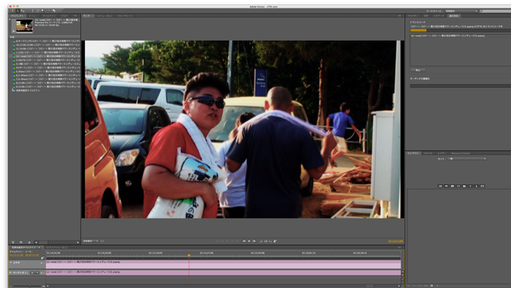Screen dimensions: 511x288
Task: Select the vertical Text tool
Action: 38,11
